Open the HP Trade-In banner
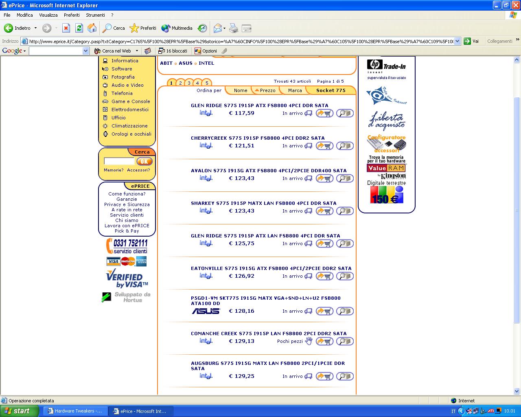Image resolution: width=521 pixels, height=417 pixels. coord(386,69)
